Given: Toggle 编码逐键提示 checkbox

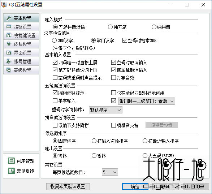Looking at the screenshot, I should tap(55, 93).
